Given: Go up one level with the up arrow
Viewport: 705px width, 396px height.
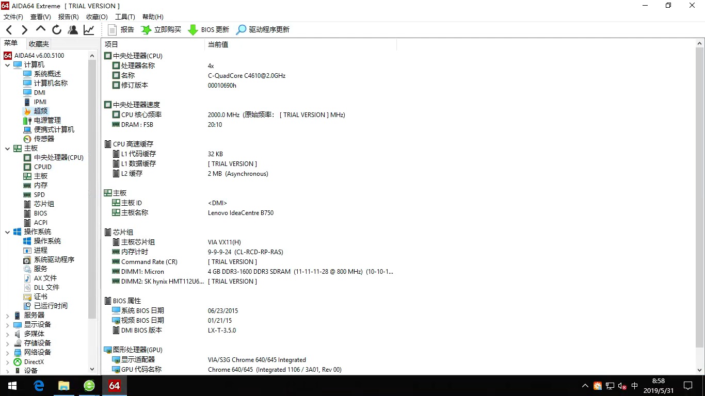Looking at the screenshot, I should [x=41, y=29].
